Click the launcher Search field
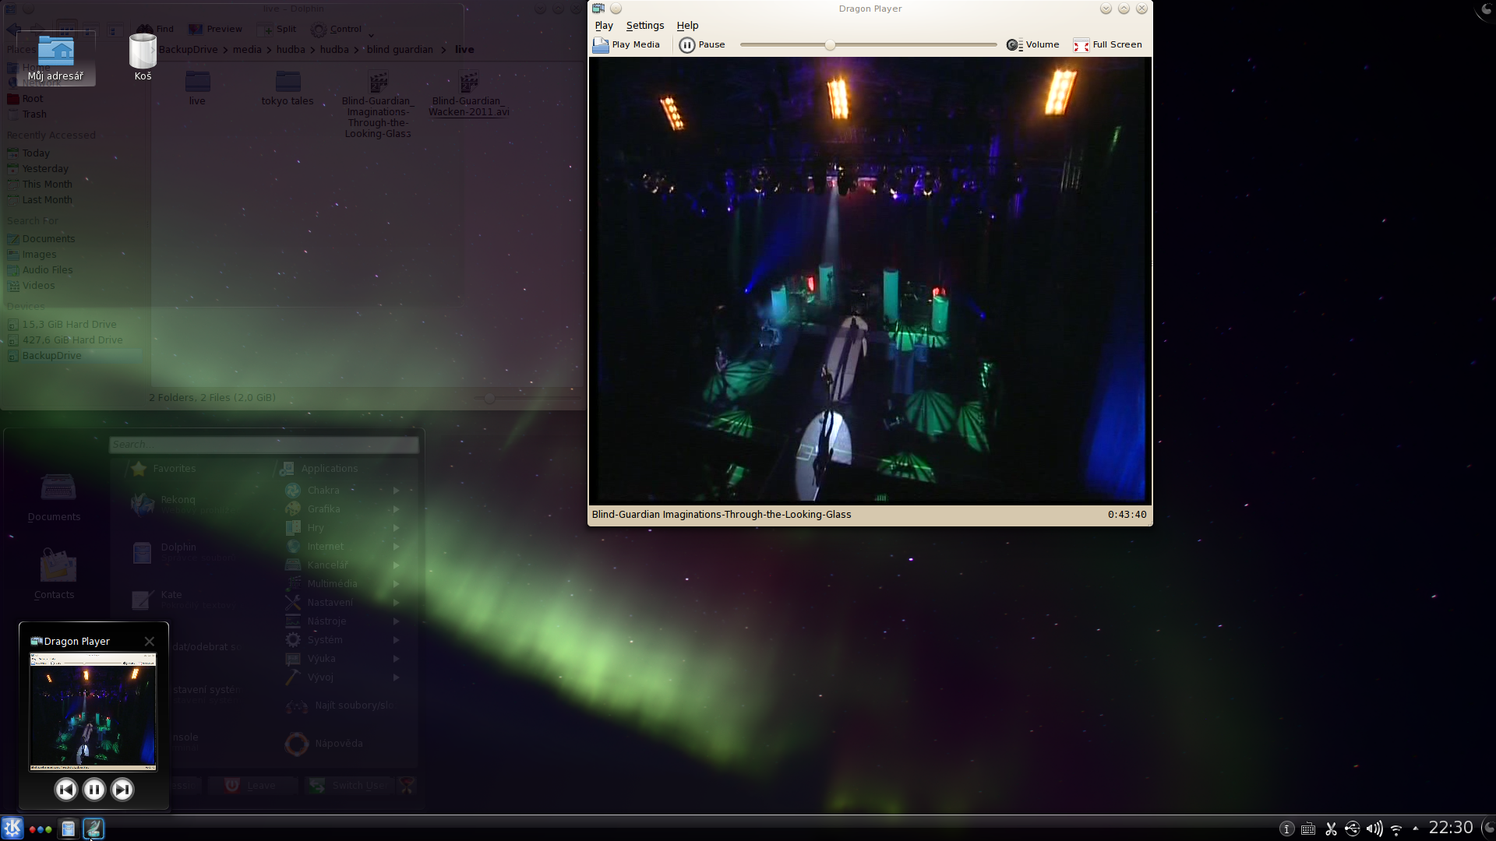The image size is (1496, 841). coord(264,445)
